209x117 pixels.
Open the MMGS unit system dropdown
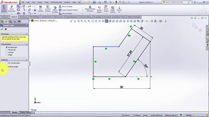[193, 115]
